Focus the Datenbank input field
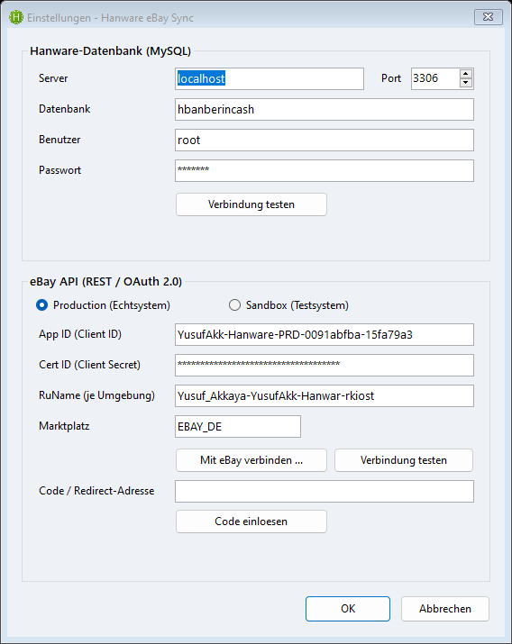 [x=325, y=109]
